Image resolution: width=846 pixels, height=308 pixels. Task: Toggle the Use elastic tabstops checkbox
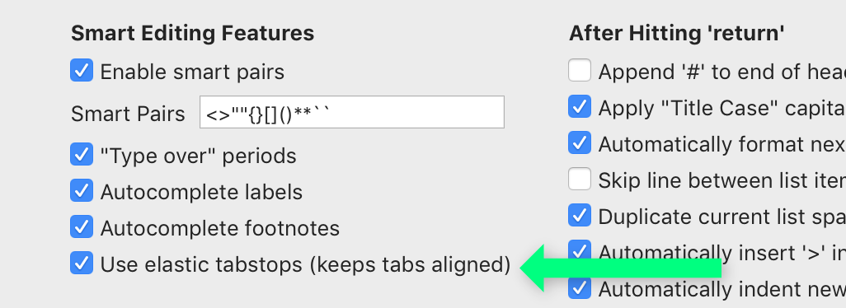pos(82,264)
